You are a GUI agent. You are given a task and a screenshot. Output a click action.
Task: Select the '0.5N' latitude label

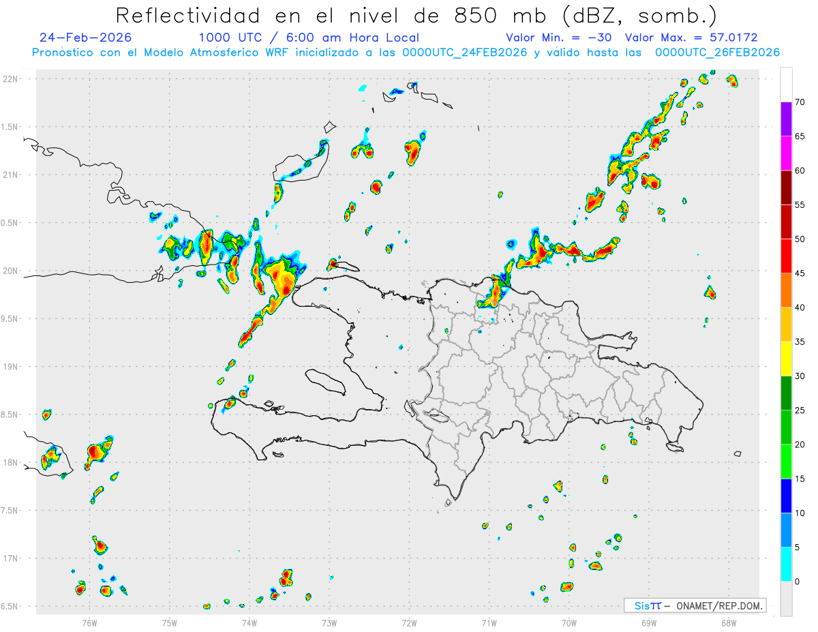pos(10,223)
